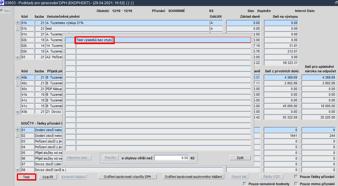Click SOUČTY value '244'
Viewport: 338px width, 186px height.
[x=318, y=136]
